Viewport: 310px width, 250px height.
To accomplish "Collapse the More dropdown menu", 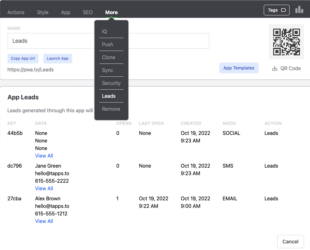I will (111, 12).
